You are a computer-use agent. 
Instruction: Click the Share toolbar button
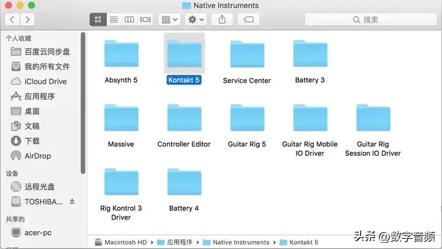pyautogui.click(x=222, y=20)
